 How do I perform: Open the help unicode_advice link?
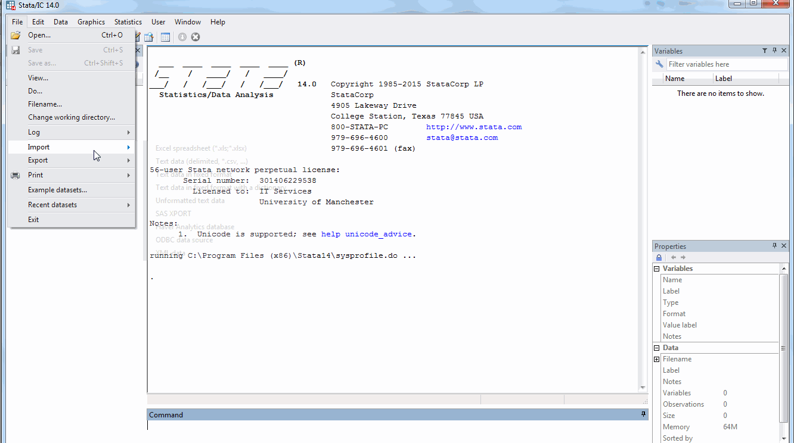[x=367, y=234]
